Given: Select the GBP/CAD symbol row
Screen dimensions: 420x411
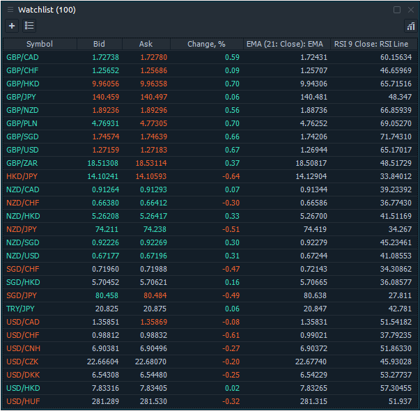Looking at the screenshot, I should (x=22, y=57).
